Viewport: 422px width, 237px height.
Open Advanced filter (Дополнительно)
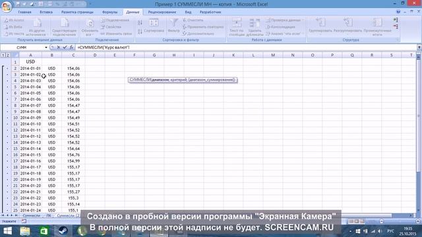pyautogui.click(x=198, y=34)
